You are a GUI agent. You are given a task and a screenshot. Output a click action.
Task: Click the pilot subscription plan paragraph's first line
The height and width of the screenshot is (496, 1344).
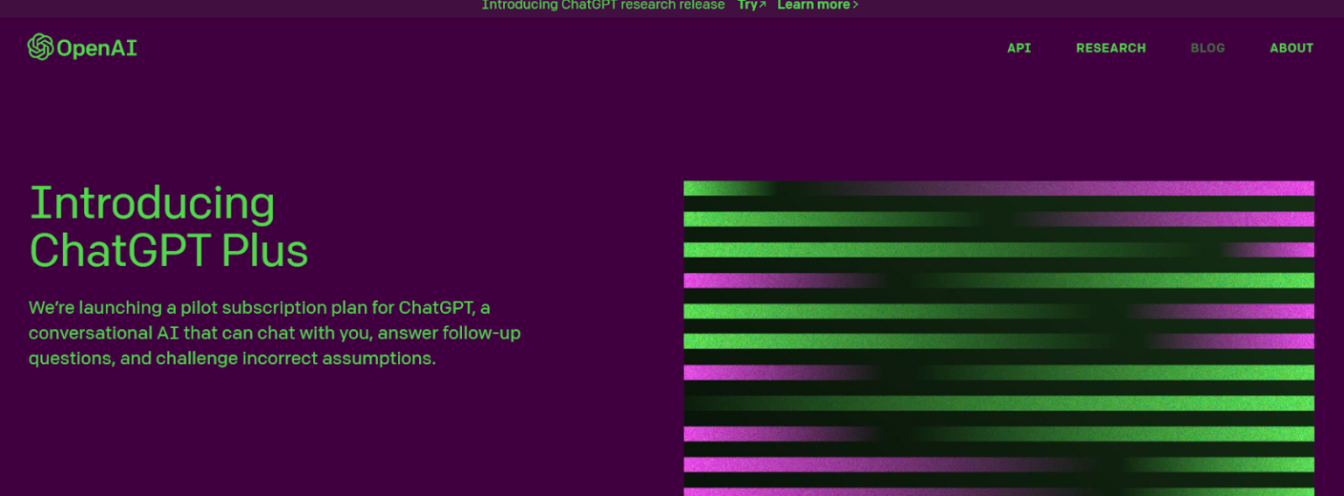(258, 308)
